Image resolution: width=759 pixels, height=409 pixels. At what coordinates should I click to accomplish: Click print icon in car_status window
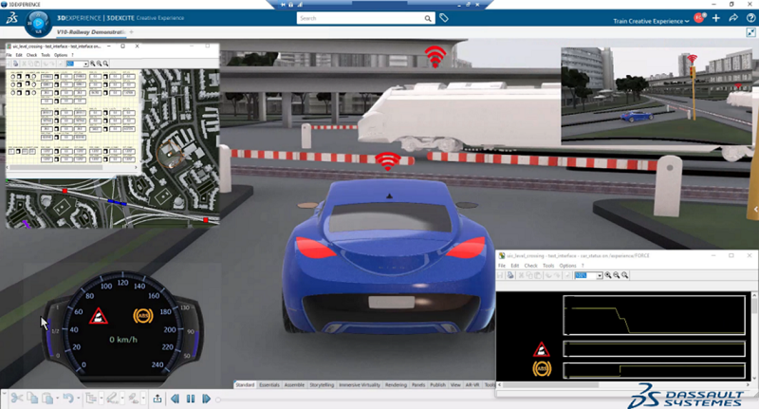[x=510, y=275]
